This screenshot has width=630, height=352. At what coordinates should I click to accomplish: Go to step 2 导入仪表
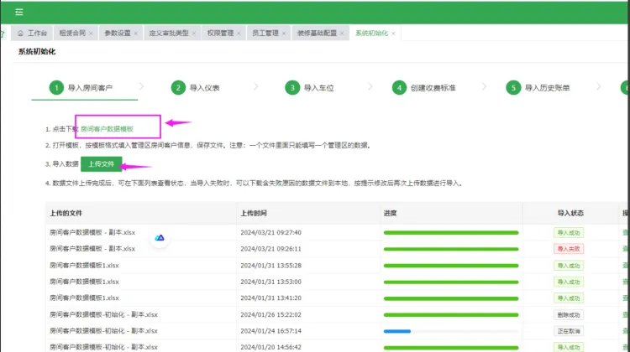pos(195,88)
